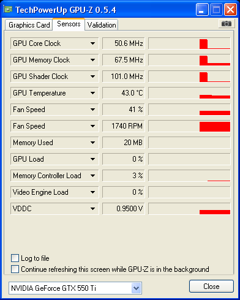Open NVIDIA GeForce GTX 550 Ti selector

coord(75,288)
